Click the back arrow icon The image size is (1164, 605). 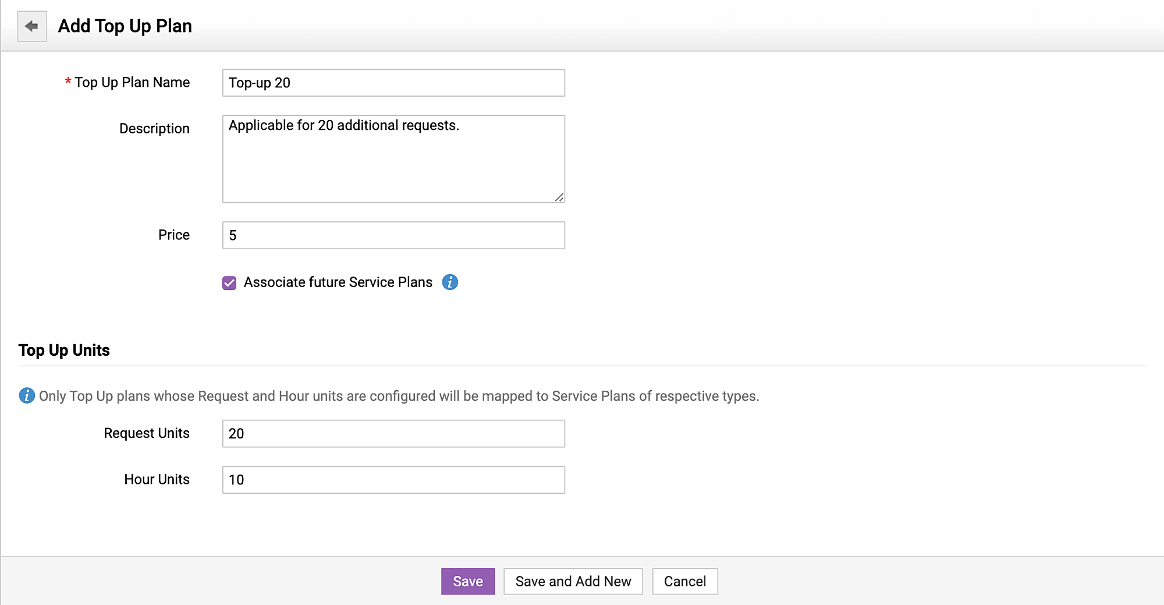[32, 26]
